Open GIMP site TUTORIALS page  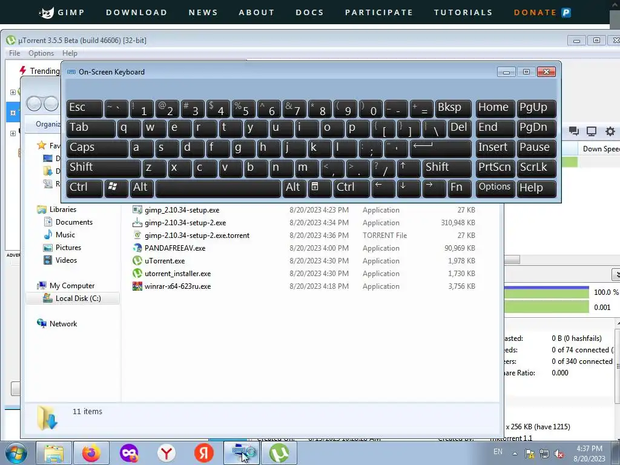[463, 12]
